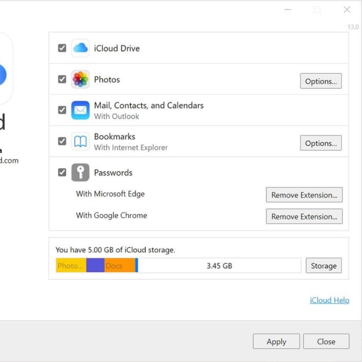Click the purple storage bar segment

[95, 265]
